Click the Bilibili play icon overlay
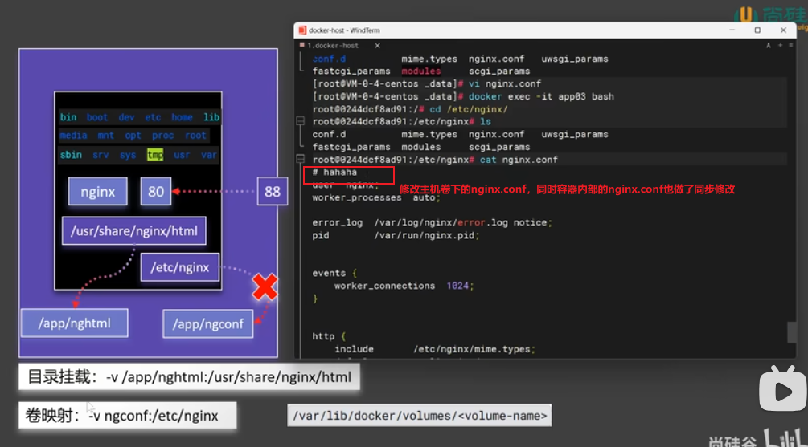The image size is (808, 447). (x=782, y=389)
